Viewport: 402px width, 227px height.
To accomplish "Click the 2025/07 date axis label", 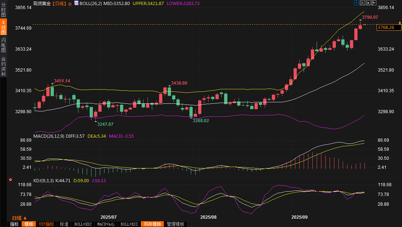I will pyautogui.click(x=108, y=217).
